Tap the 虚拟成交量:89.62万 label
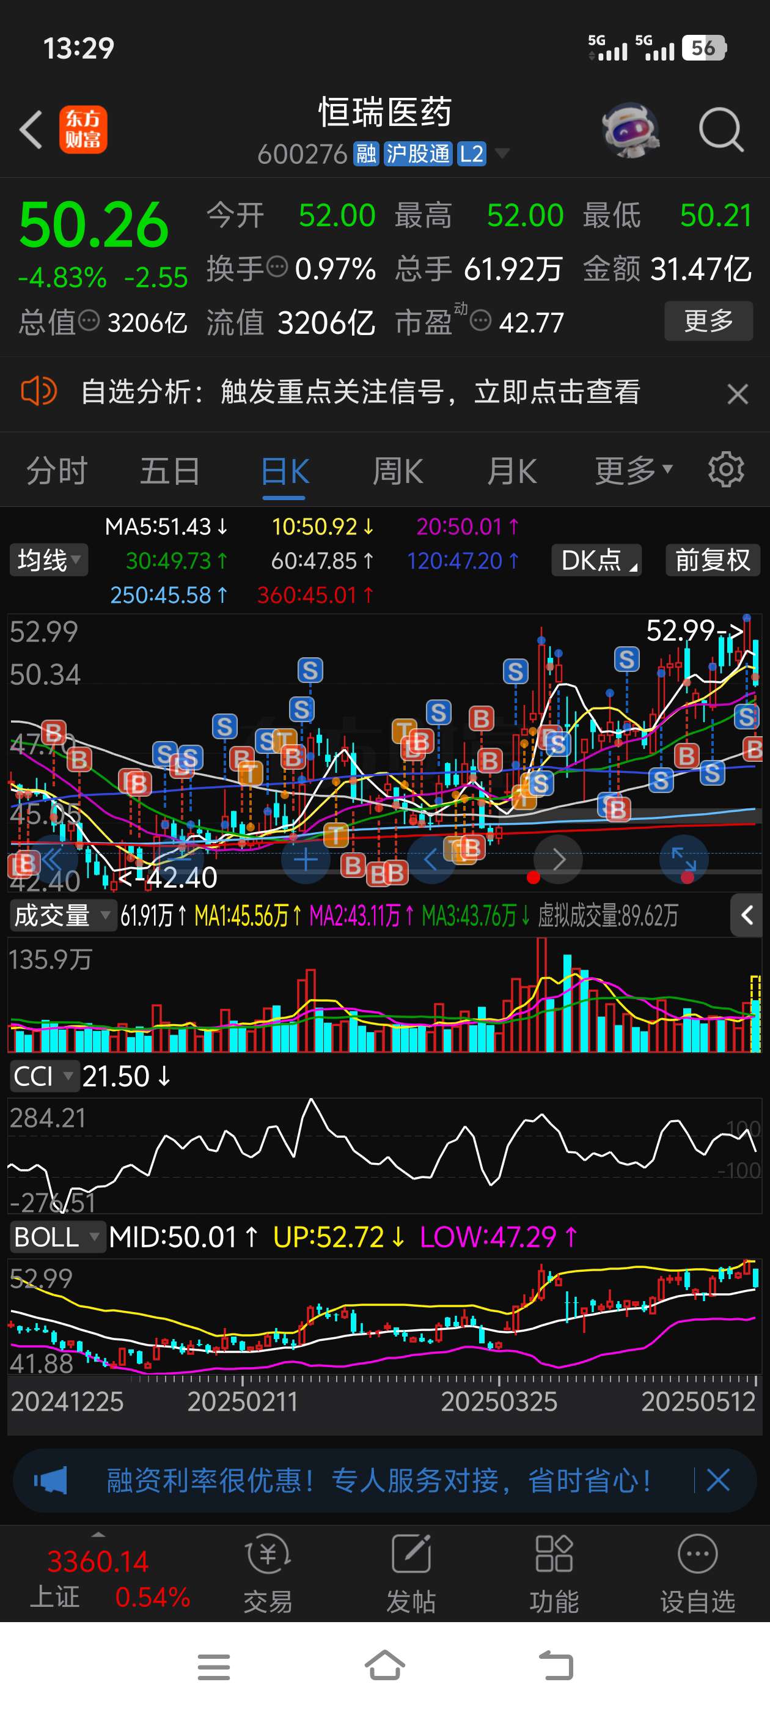Screen dimensions: 770x1712 click(x=608, y=916)
